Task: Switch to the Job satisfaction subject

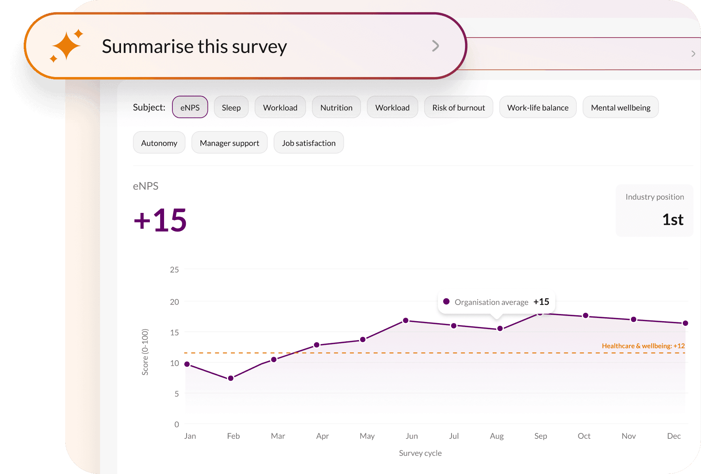Action: point(308,143)
